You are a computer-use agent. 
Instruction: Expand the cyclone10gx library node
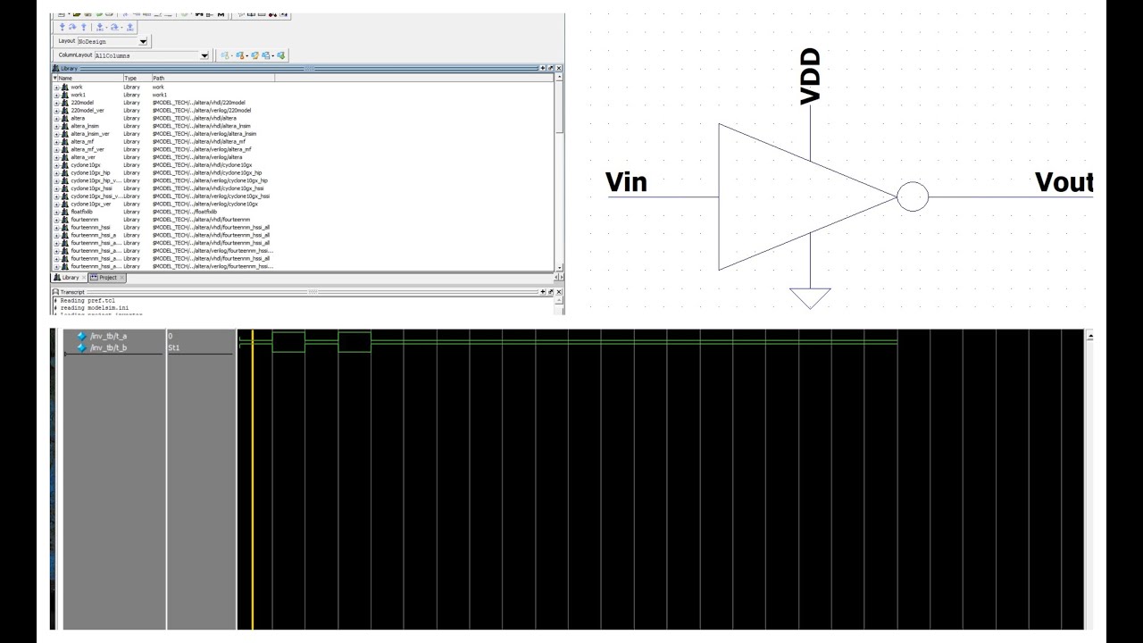tap(56, 165)
